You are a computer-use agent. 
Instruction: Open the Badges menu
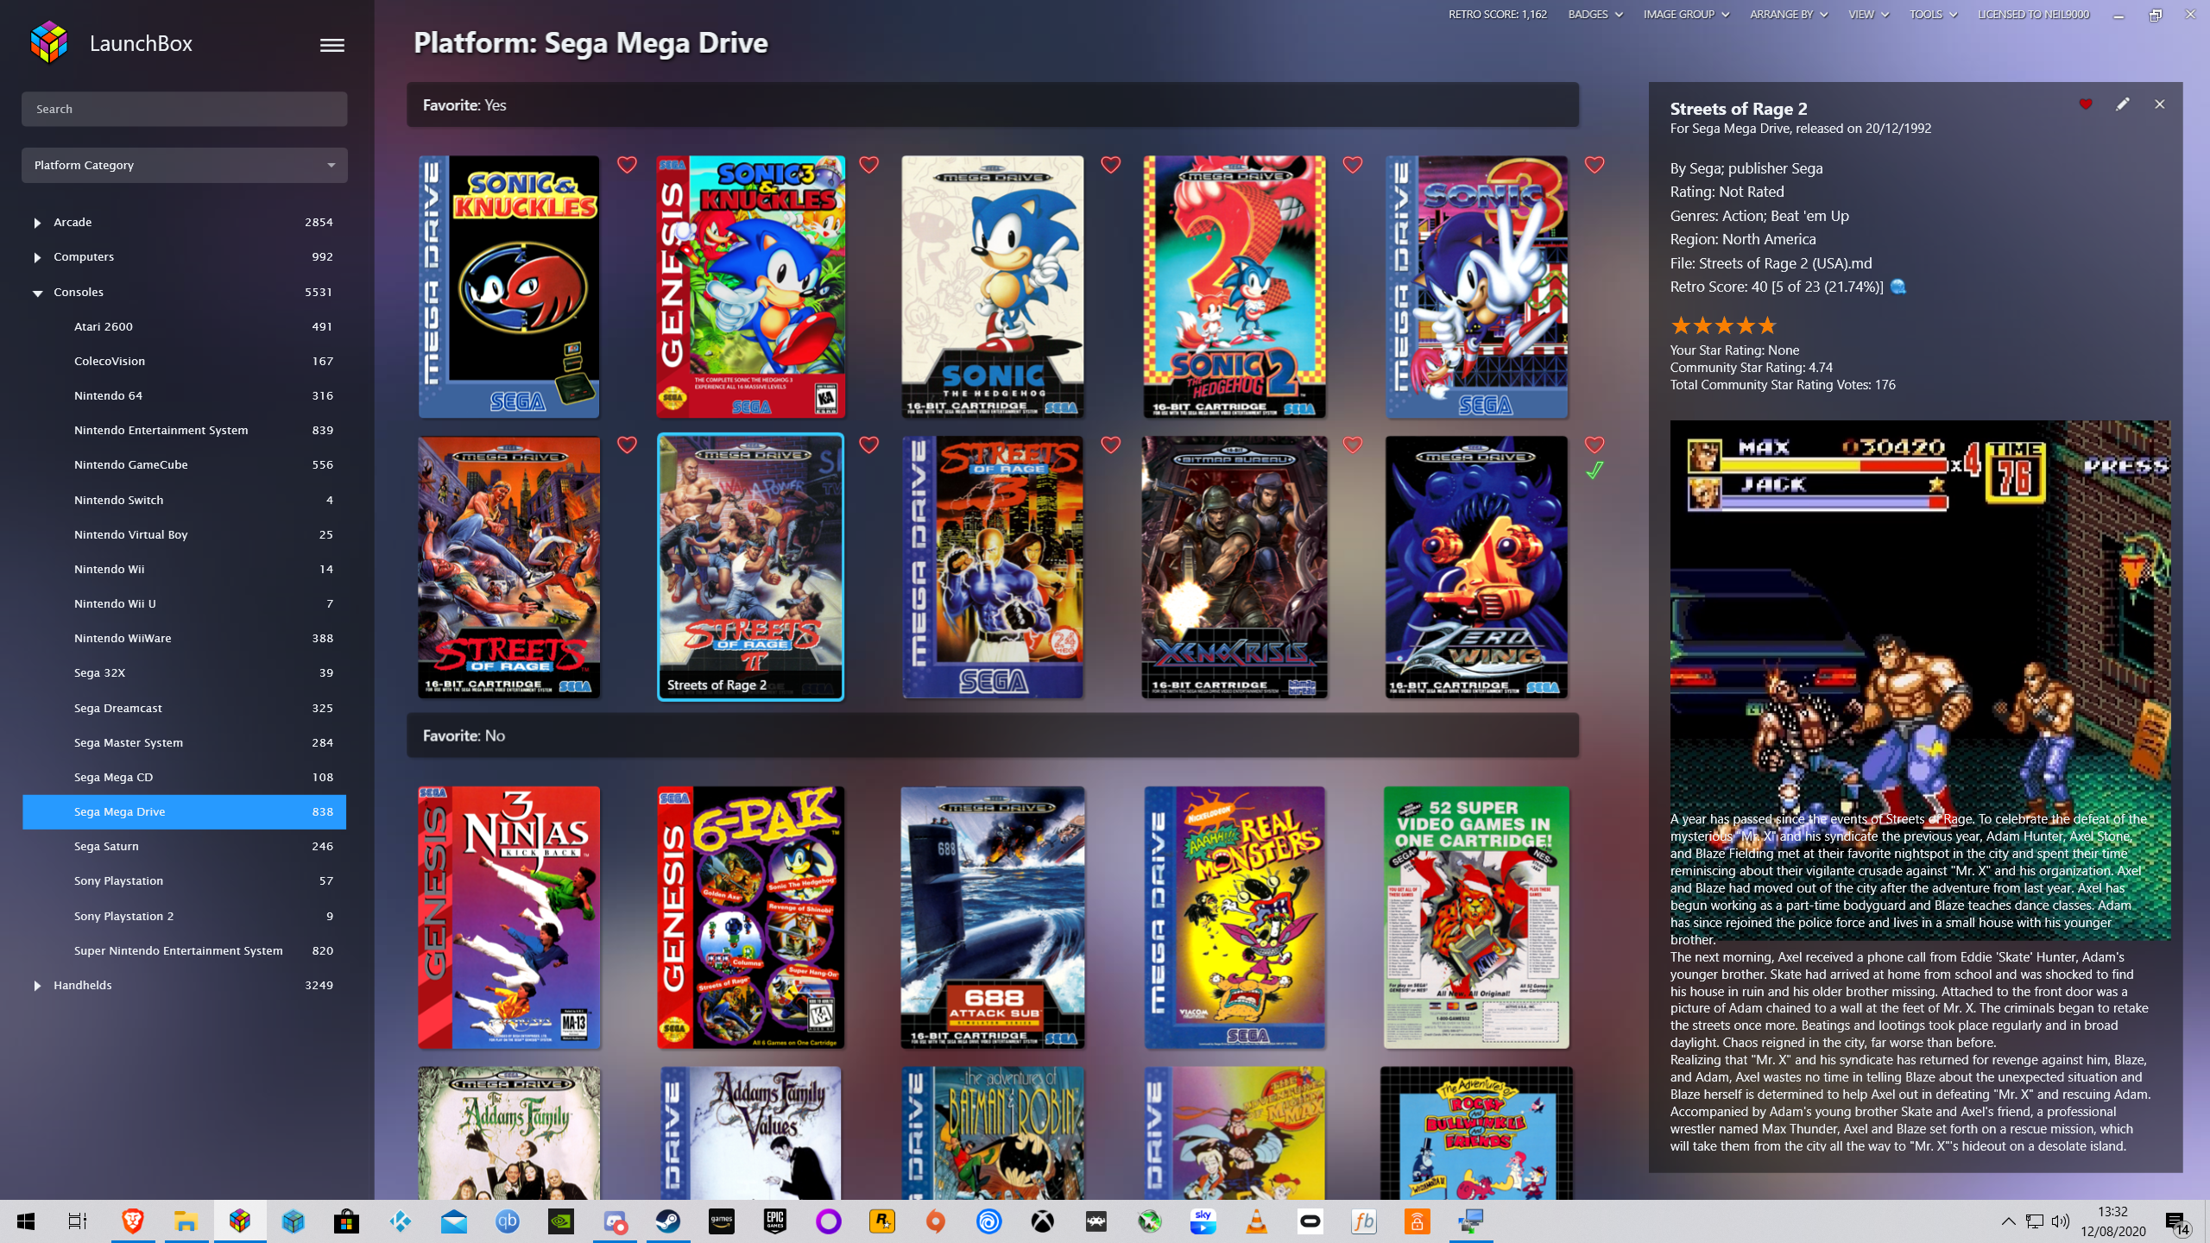(x=1594, y=15)
